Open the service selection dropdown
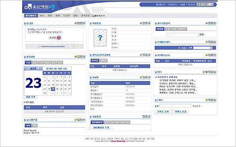This screenshot has height=147, width=236. tap(203, 48)
